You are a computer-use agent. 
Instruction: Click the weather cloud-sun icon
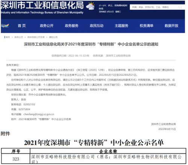(91, 6)
